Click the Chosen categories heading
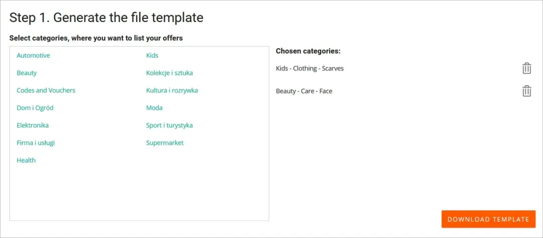The height and width of the screenshot is (238, 543). click(308, 51)
